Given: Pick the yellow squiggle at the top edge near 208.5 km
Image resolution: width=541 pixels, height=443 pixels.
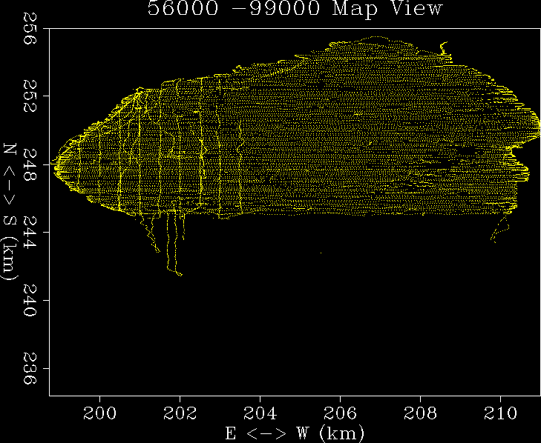Looking at the screenshot, I should coord(445,50).
